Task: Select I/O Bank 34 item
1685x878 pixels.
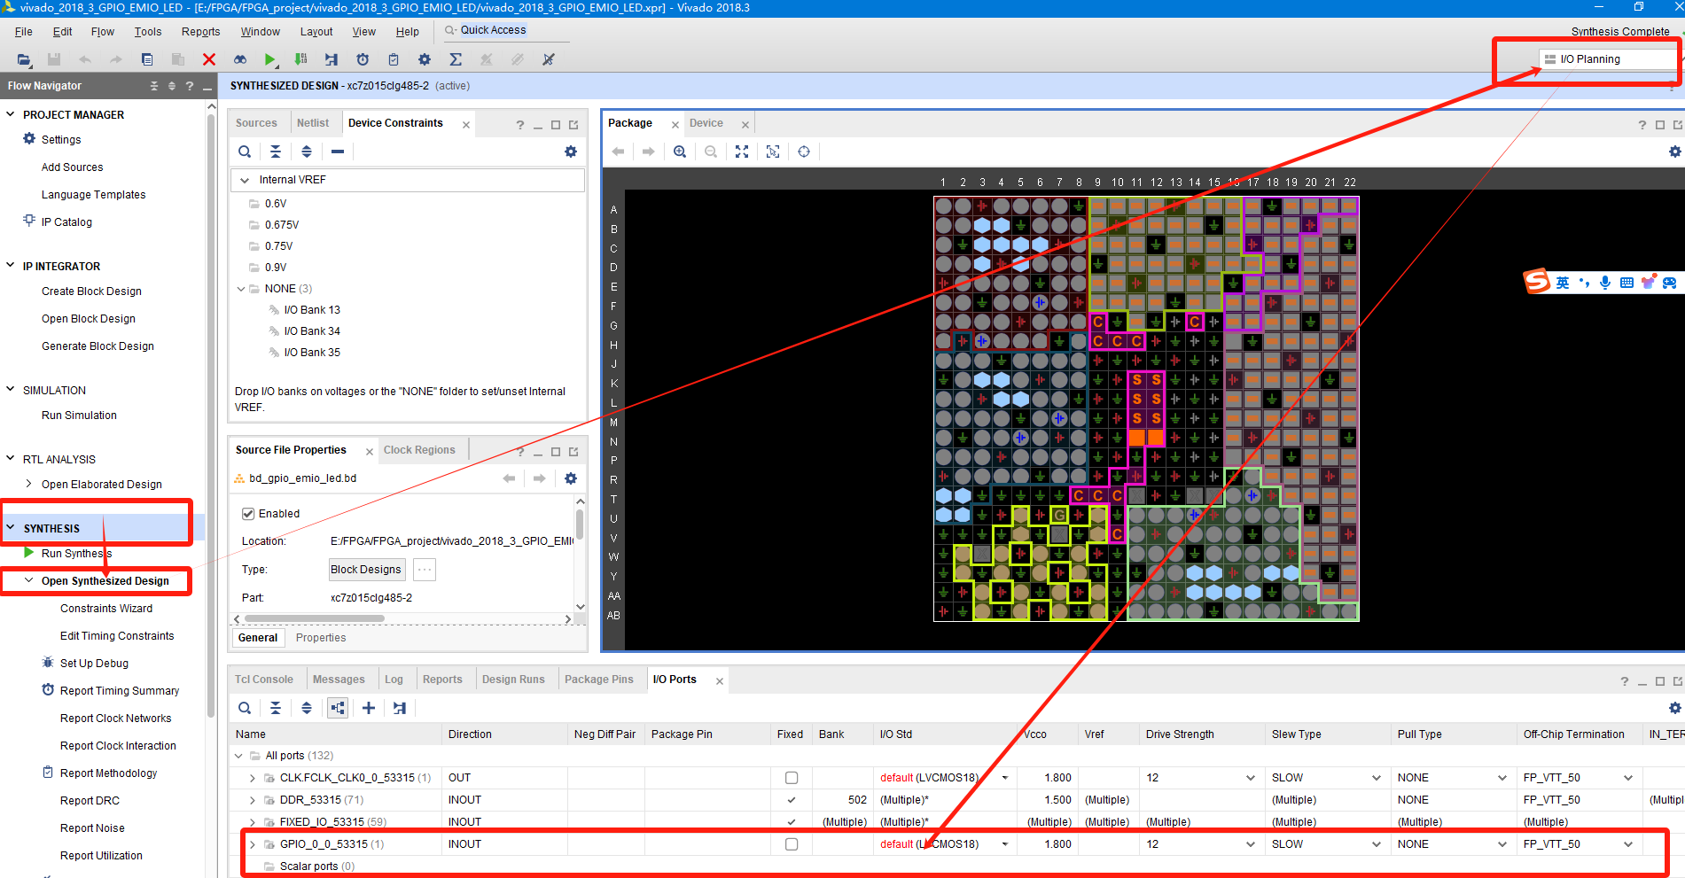Action: [x=312, y=331]
